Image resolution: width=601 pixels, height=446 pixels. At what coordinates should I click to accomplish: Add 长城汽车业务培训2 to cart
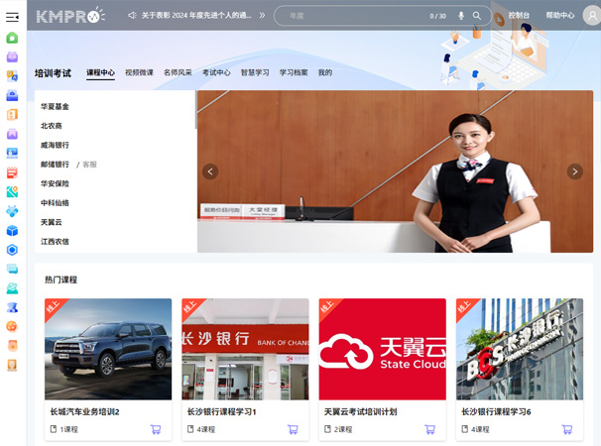[x=156, y=429]
